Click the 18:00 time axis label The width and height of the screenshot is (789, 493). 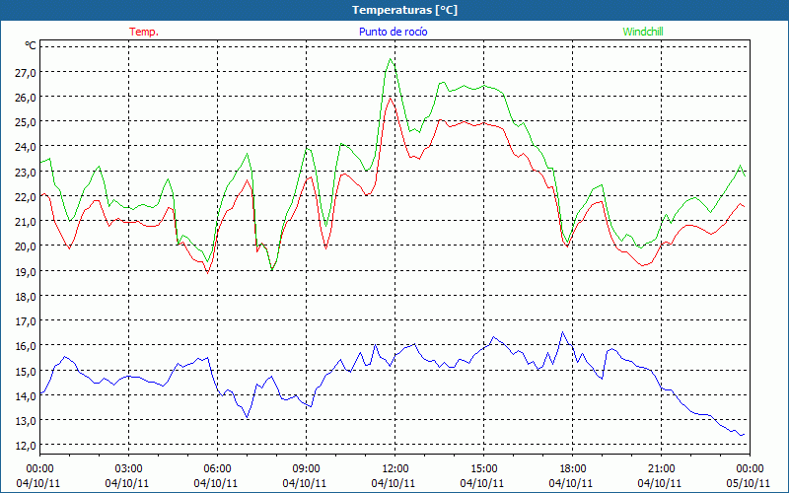(572, 469)
